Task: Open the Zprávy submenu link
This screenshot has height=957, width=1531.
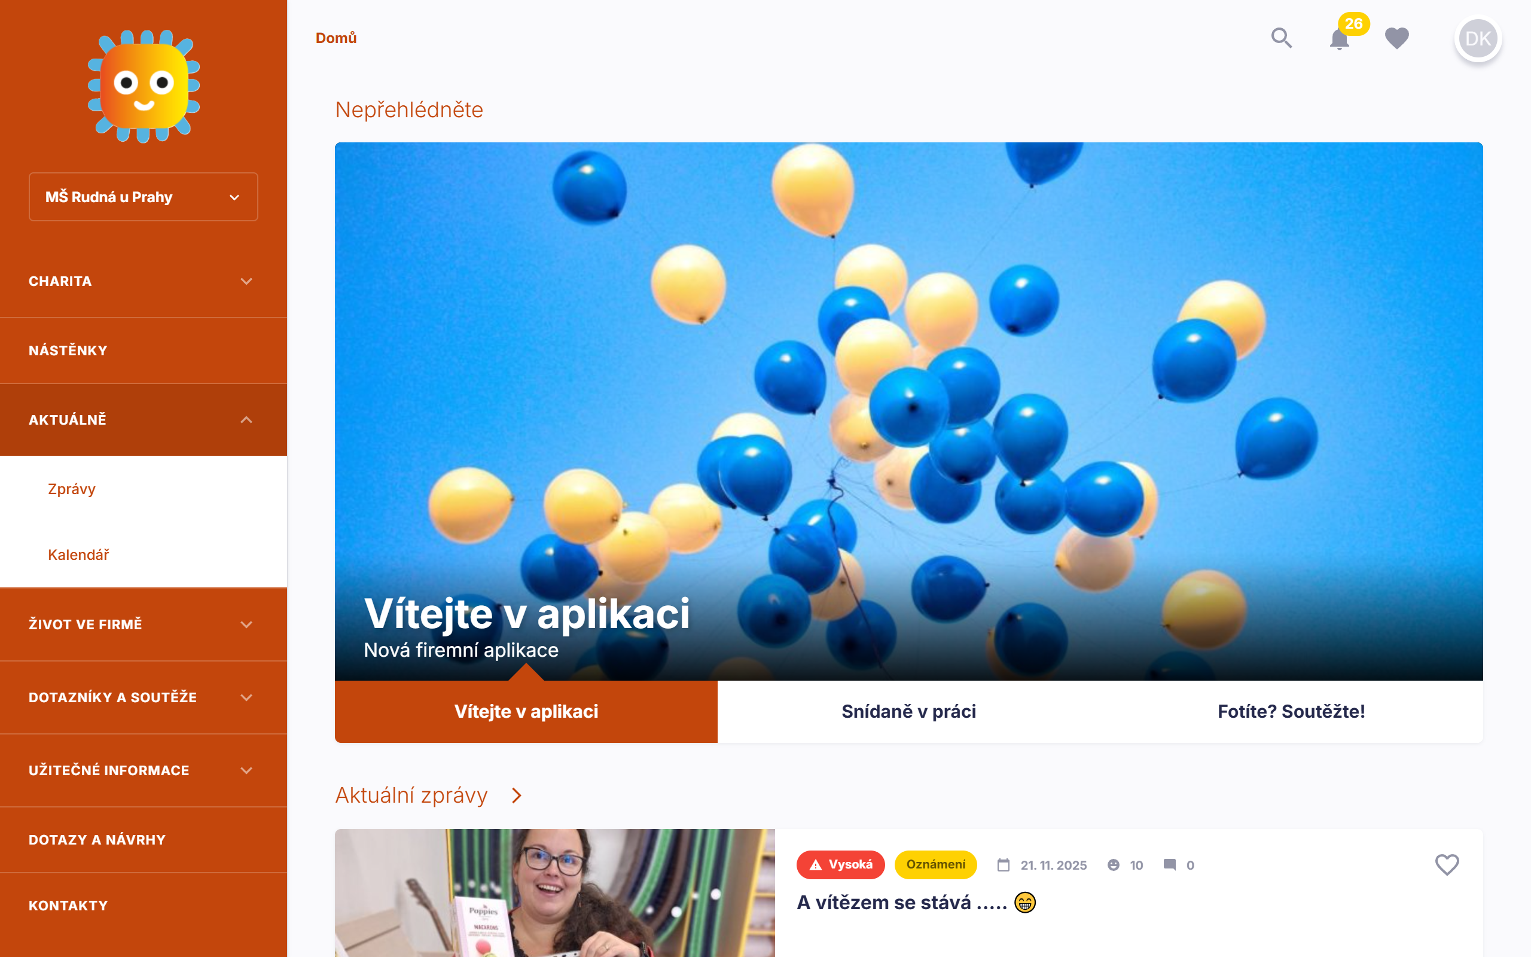Action: 72,489
